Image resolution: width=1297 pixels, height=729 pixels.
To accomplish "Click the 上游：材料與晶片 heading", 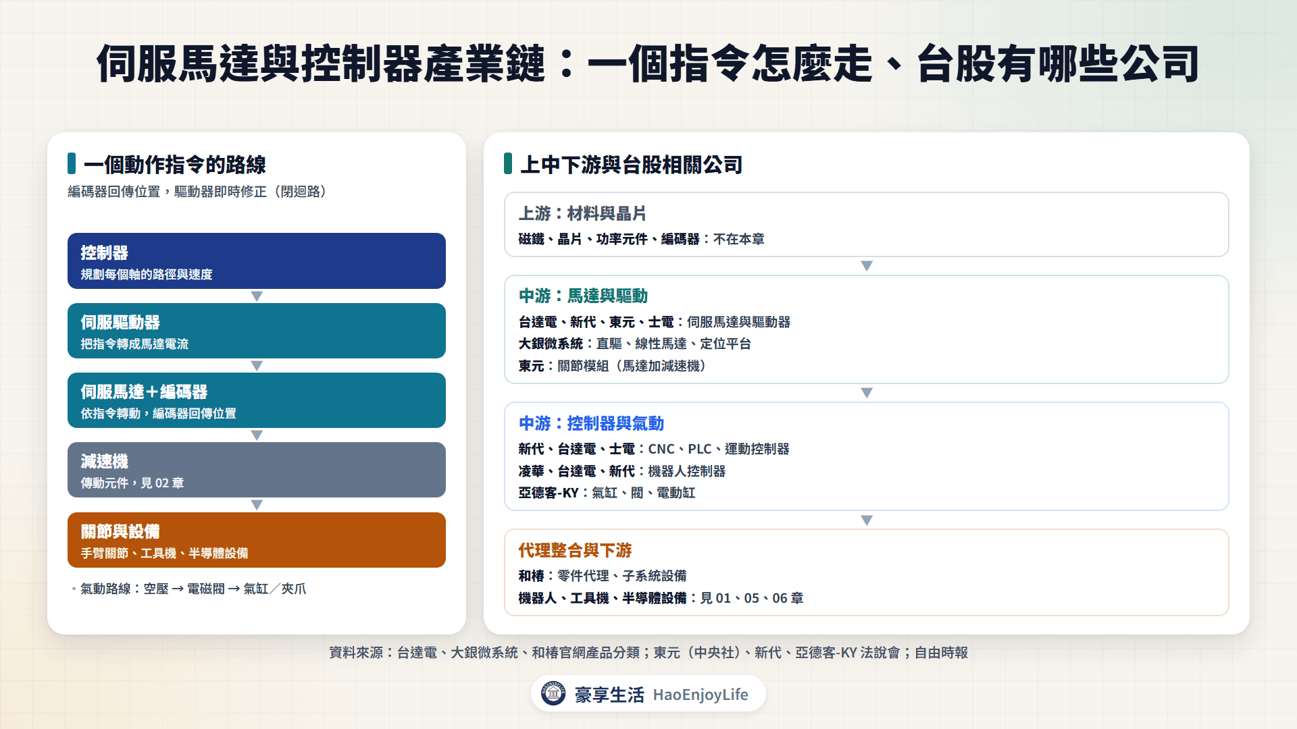I will (582, 213).
